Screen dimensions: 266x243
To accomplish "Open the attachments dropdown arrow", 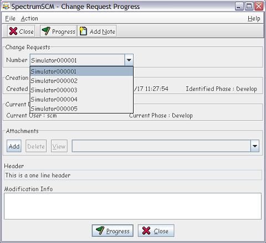I will [x=255, y=146].
